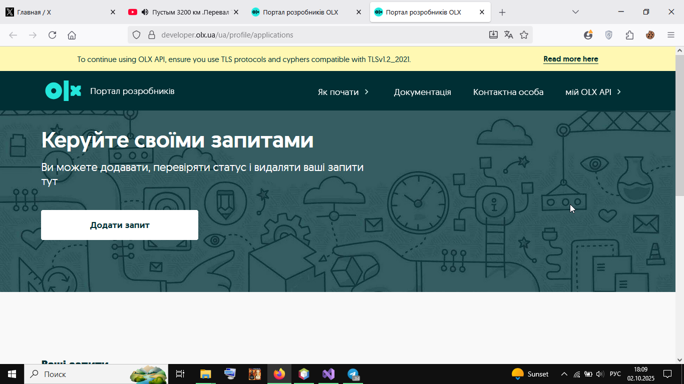Open the volume control in tray
This screenshot has width=684, height=384.
(600, 374)
